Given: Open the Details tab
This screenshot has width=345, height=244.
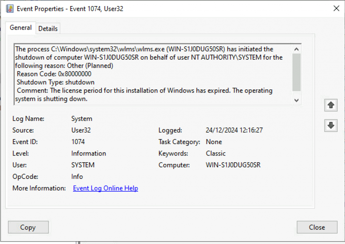Looking at the screenshot, I should [x=48, y=29].
